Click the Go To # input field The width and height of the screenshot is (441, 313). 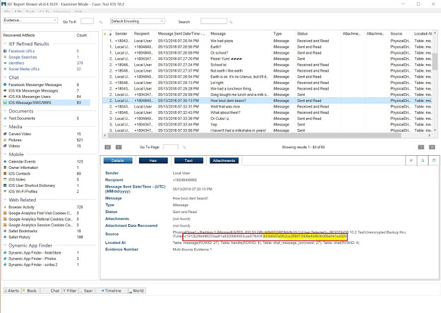[87, 21]
